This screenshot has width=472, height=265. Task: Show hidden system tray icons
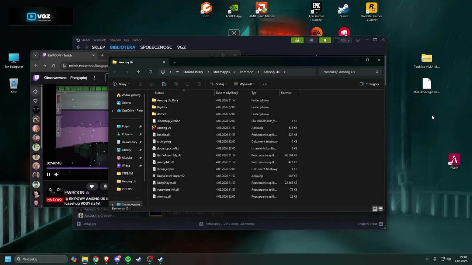(x=427, y=259)
